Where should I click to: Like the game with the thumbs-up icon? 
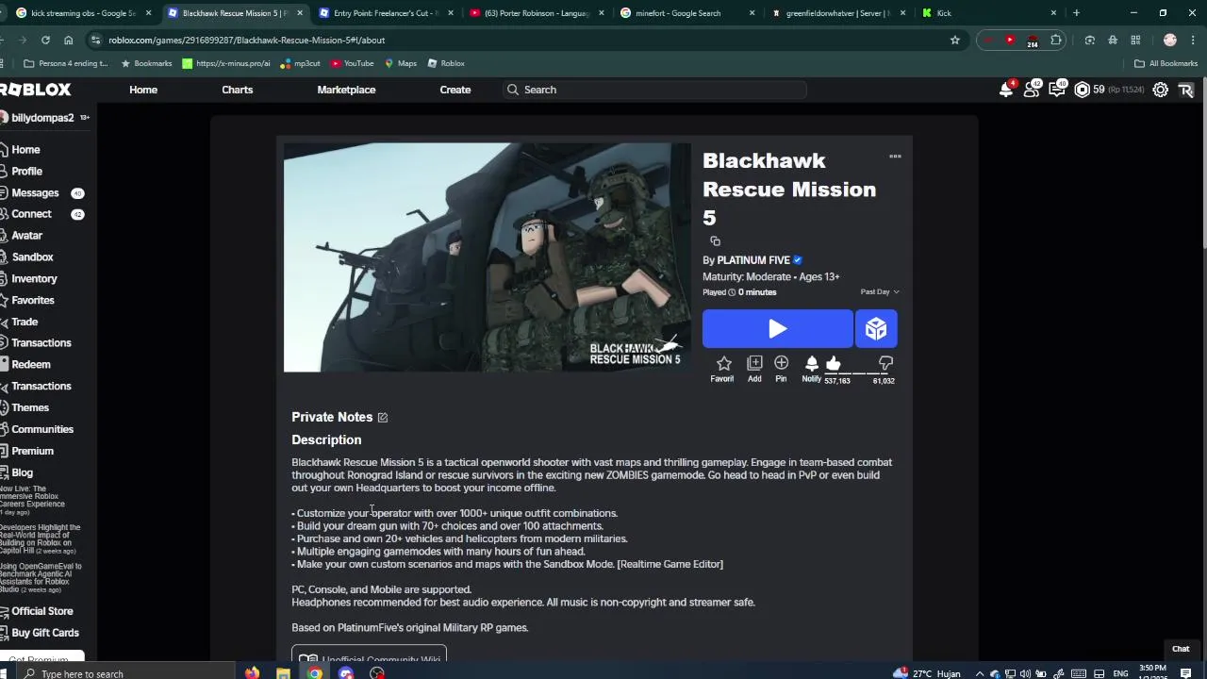pos(834,363)
